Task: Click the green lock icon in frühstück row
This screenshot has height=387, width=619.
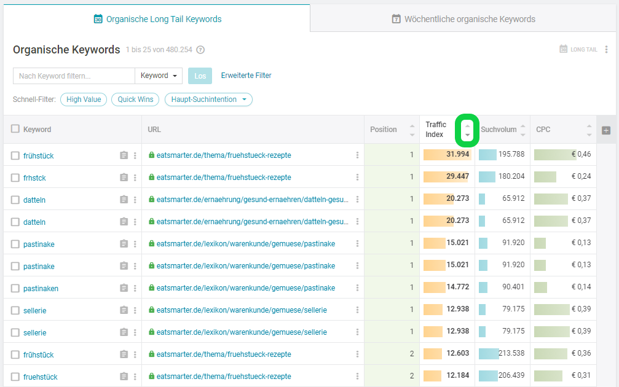Action: 151,155
